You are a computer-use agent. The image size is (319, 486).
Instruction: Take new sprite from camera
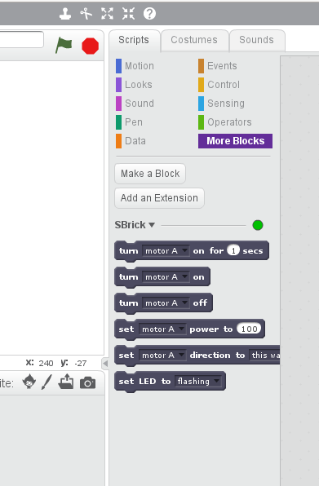point(88,382)
